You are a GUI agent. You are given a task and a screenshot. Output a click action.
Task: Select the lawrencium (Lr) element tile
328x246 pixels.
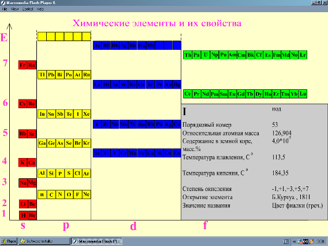(x=303, y=55)
